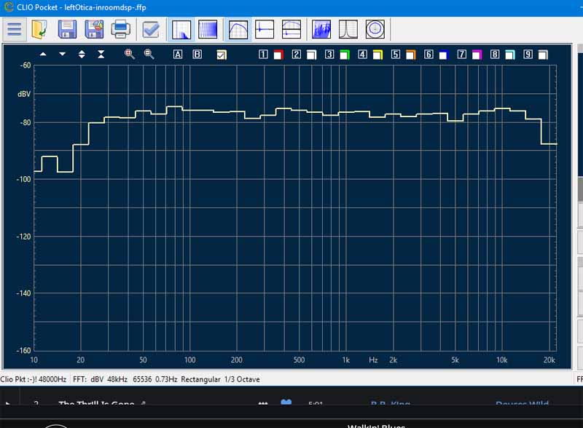Store curve in overlay slot 9
The width and height of the screenshot is (583, 428).
click(x=528, y=55)
